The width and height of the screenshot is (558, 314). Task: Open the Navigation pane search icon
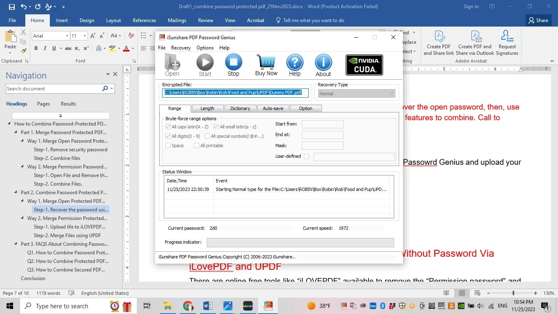coord(104,88)
